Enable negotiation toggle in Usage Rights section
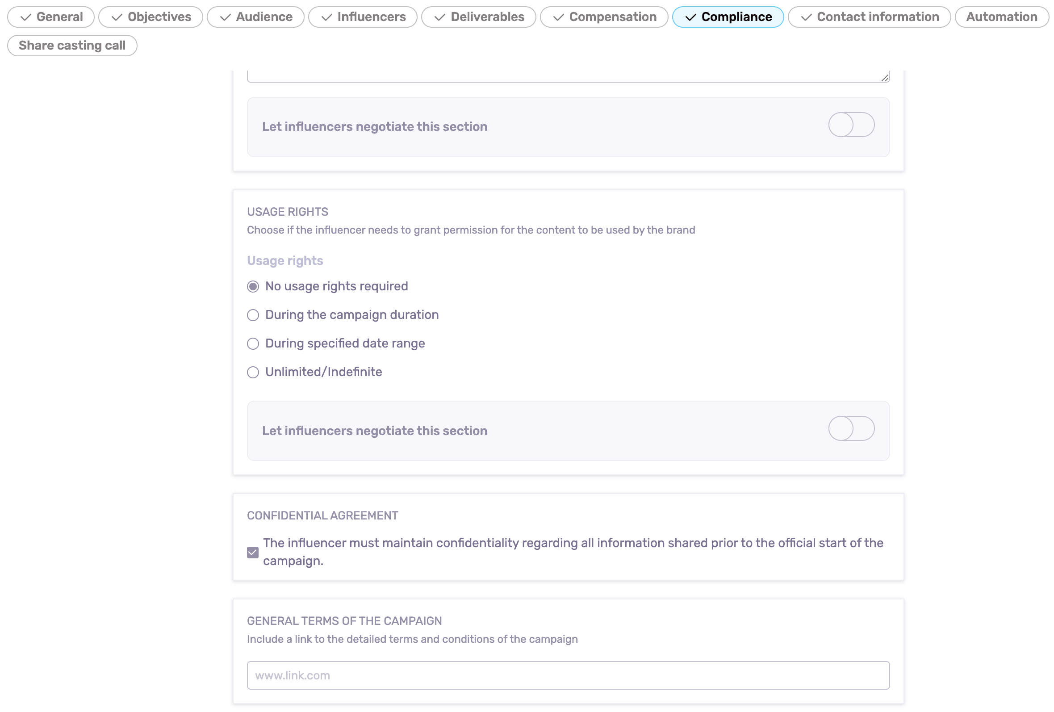Image resolution: width=1054 pixels, height=712 pixels. [x=851, y=428]
